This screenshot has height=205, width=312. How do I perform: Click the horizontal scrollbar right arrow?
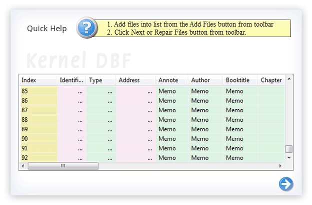click(x=280, y=166)
